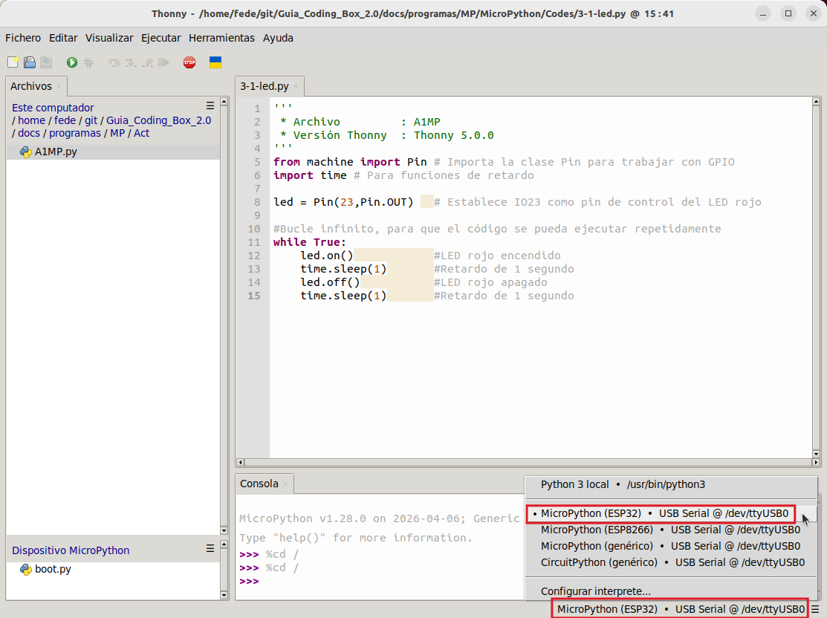Close the Consola tab

pyautogui.click(x=285, y=484)
